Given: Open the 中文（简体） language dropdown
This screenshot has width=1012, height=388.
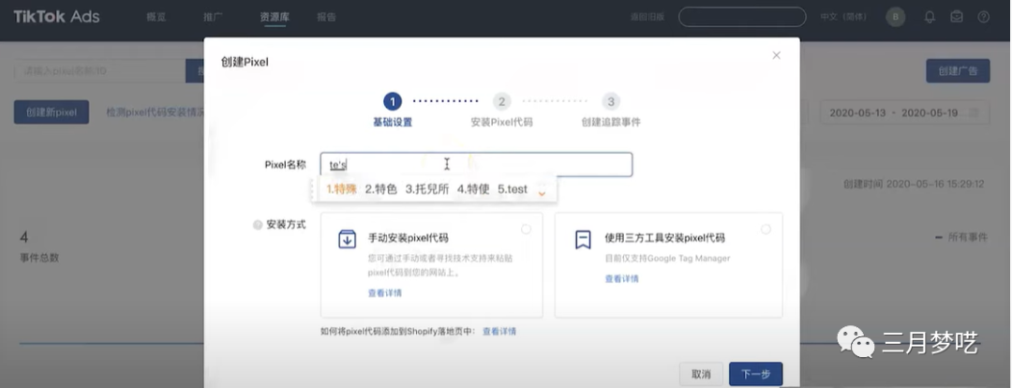Looking at the screenshot, I should [x=842, y=17].
